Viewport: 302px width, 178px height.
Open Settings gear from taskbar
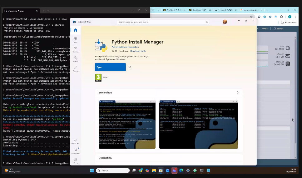188,170
